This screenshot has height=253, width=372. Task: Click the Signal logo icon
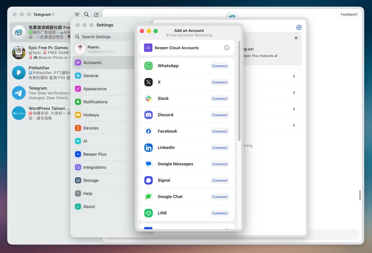tap(149, 180)
